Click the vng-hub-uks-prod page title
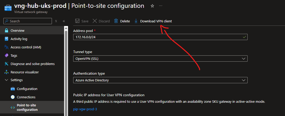Viewport: 285px width, 116px height. (40, 6)
